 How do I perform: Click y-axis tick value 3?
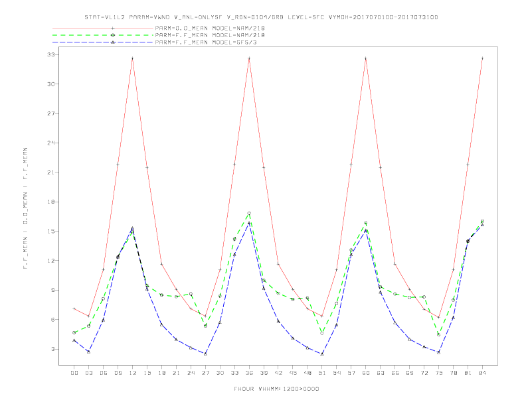click(52, 349)
